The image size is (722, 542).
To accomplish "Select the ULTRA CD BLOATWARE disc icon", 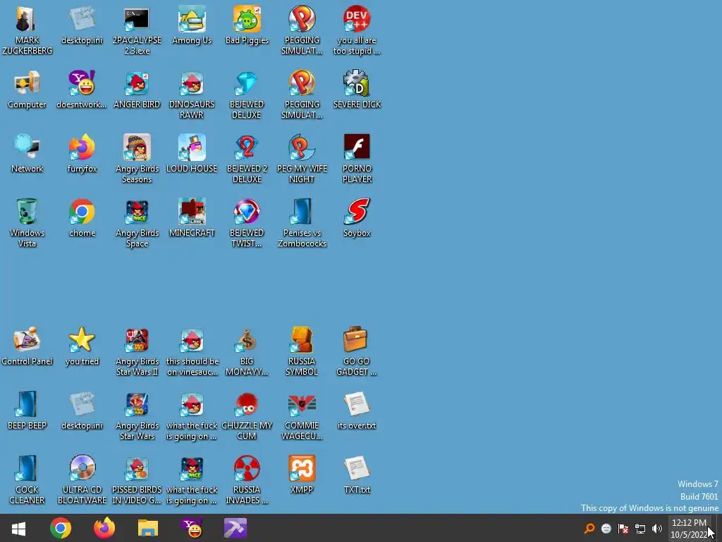I will (82, 469).
